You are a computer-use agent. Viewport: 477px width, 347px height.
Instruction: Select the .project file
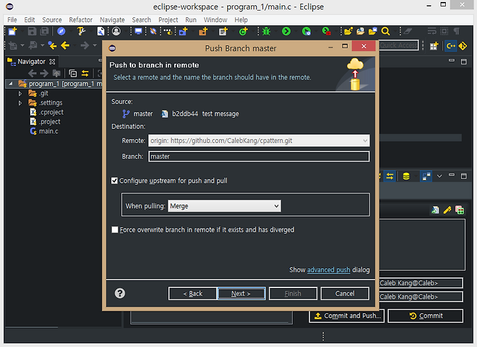coord(50,122)
